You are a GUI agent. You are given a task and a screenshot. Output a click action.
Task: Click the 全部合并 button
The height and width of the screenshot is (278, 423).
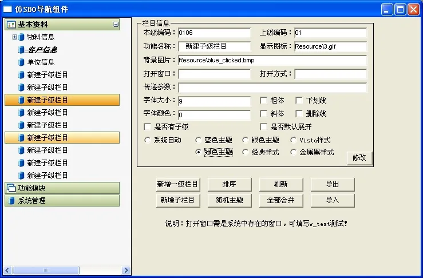pos(281,200)
